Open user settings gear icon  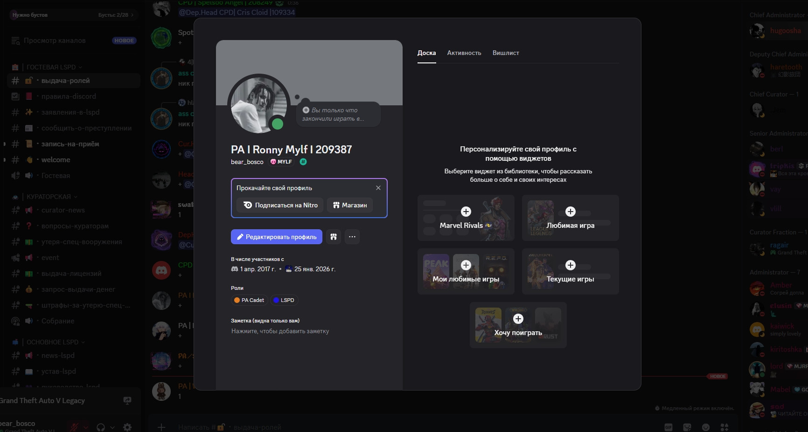(127, 427)
